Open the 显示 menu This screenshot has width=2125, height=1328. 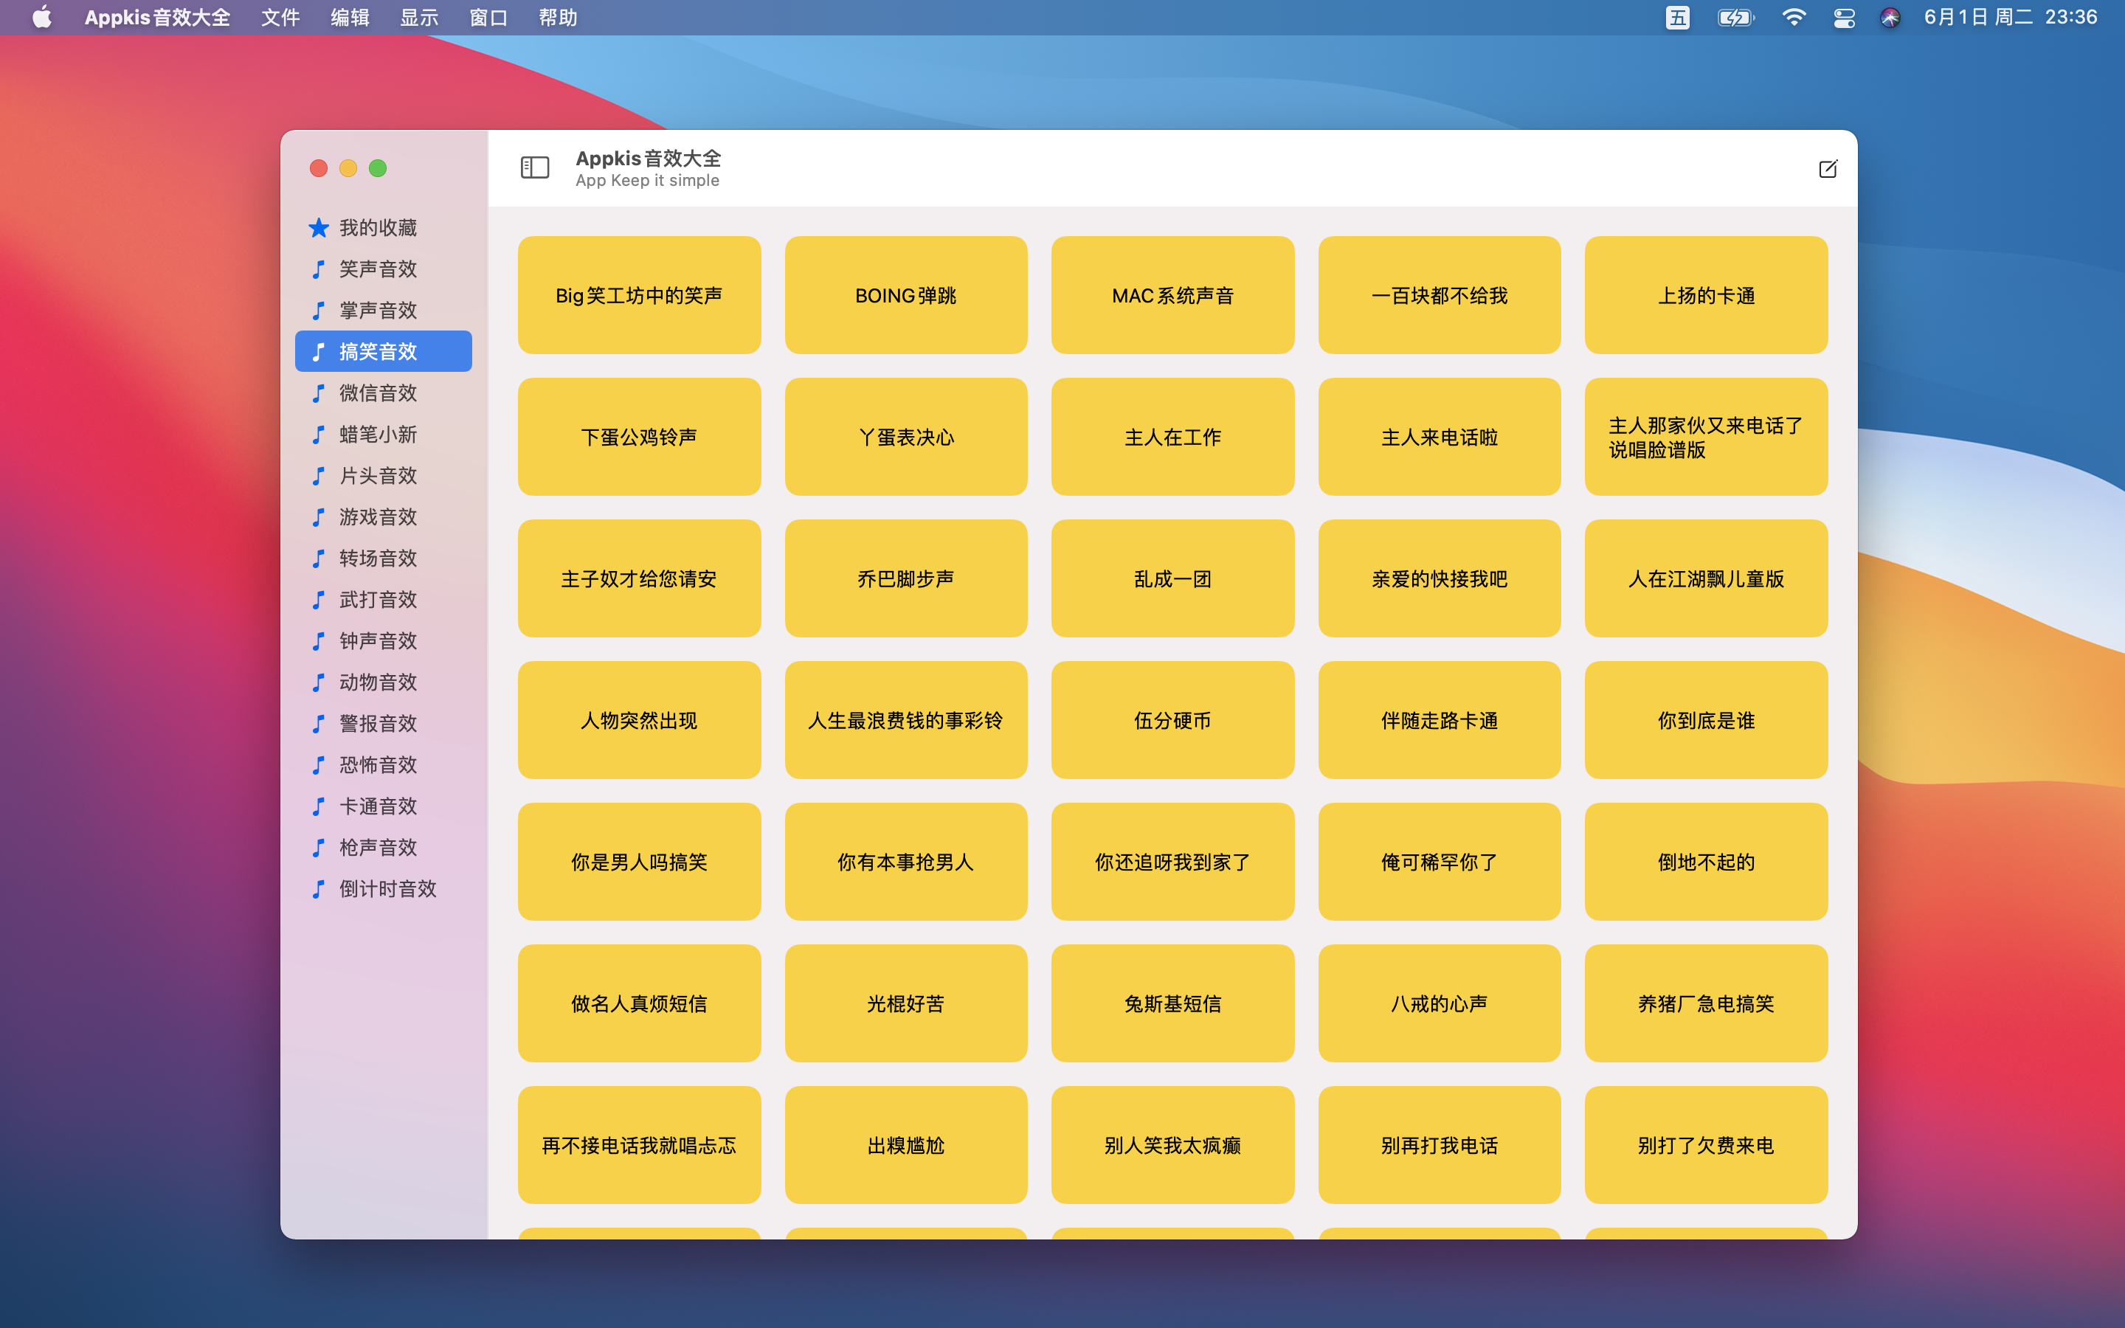coord(419,18)
